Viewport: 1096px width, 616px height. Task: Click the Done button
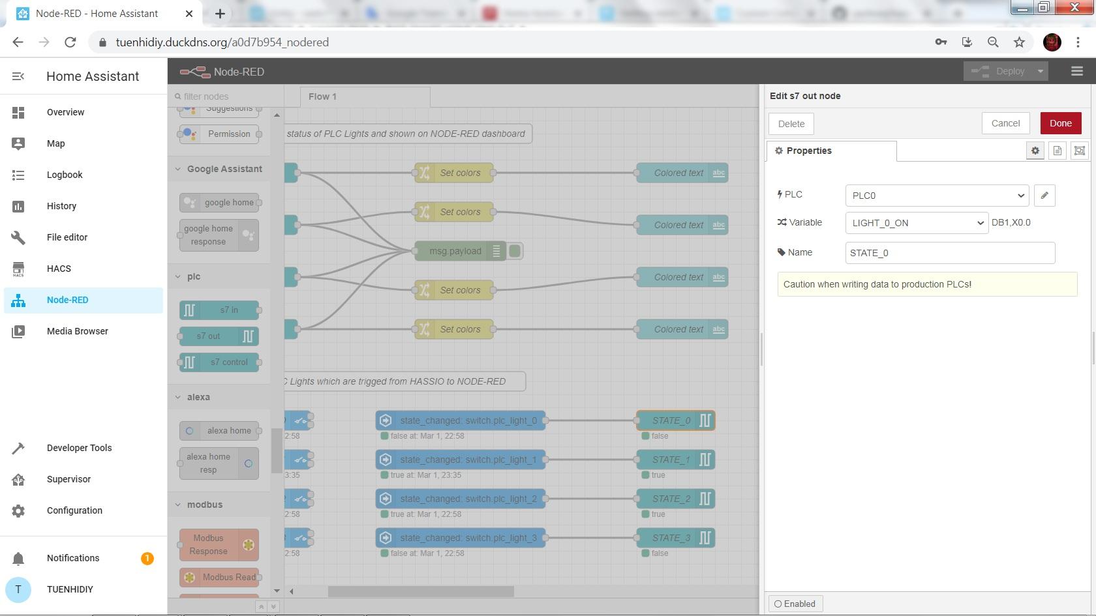click(x=1060, y=123)
